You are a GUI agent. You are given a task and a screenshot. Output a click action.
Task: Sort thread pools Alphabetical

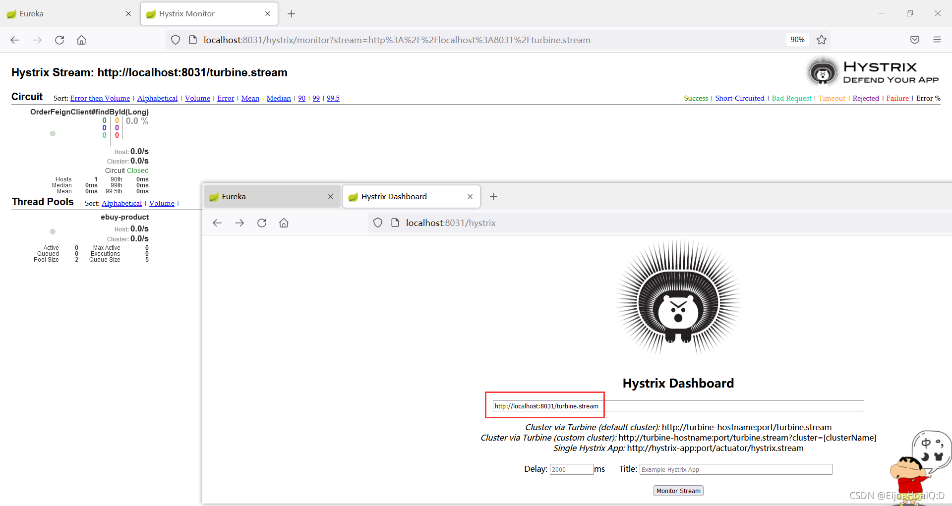click(x=121, y=203)
